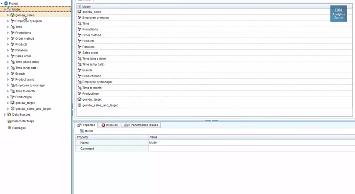Viewport: 355px width, 194px height.
Task: Expand the Promotions tree node
Action: click(x=8, y=33)
